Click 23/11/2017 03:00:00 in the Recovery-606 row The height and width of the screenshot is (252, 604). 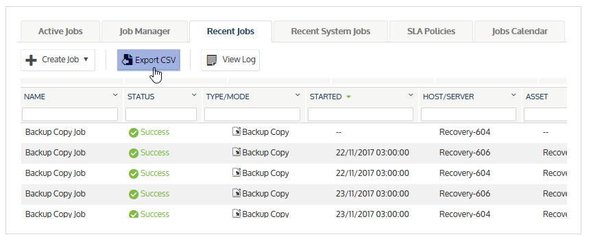click(x=372, y=194)
